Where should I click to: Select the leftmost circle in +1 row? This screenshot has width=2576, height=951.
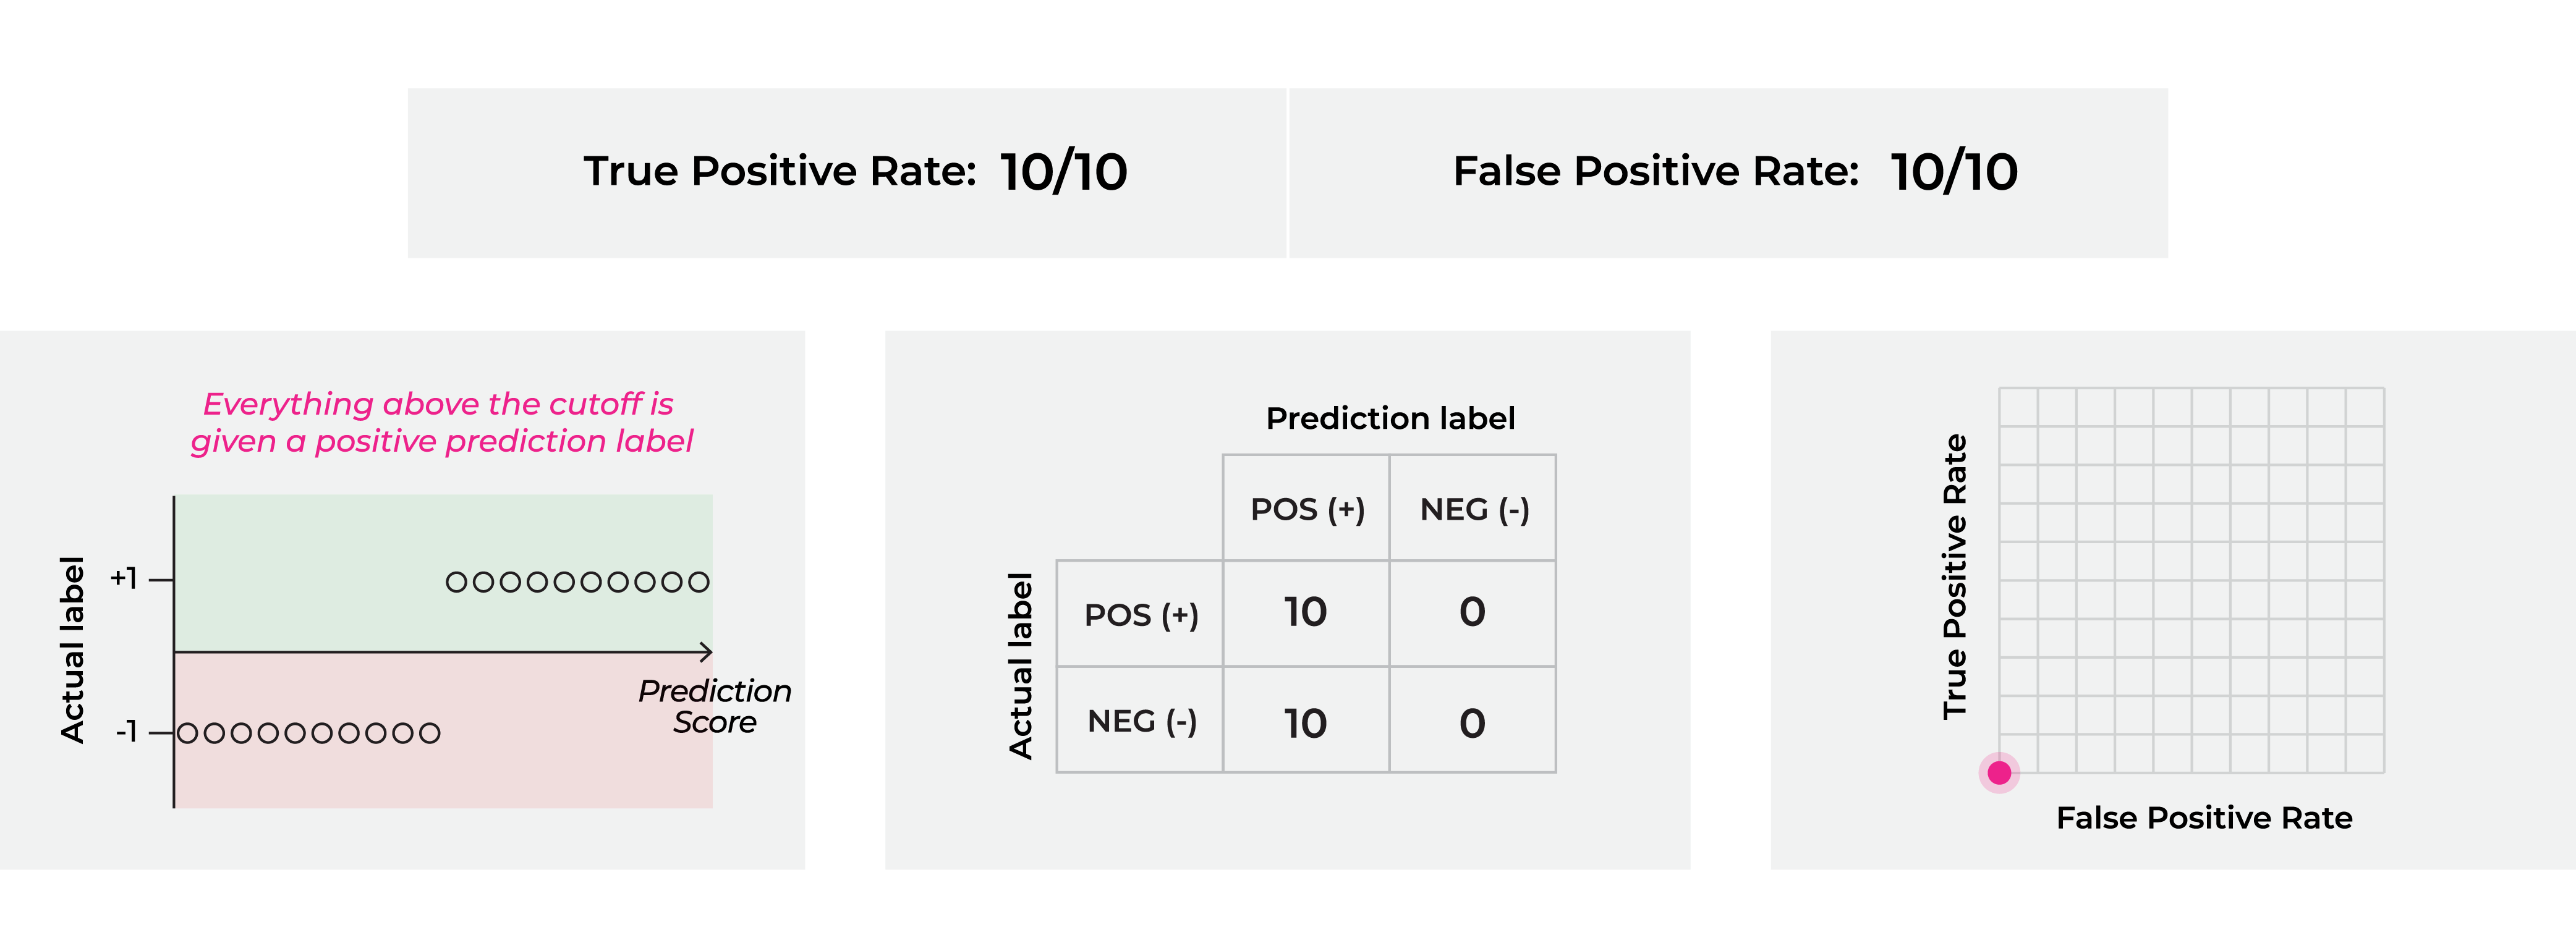[x=456, y=581]
